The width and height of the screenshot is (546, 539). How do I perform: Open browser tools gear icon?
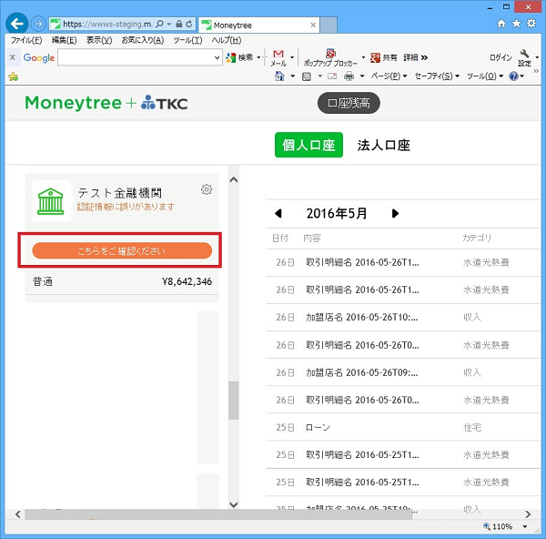[x=531, y=24]
